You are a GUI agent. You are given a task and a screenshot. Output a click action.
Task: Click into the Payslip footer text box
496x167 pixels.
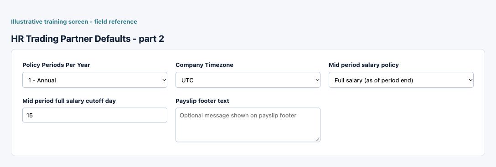[x=248, y=125]
